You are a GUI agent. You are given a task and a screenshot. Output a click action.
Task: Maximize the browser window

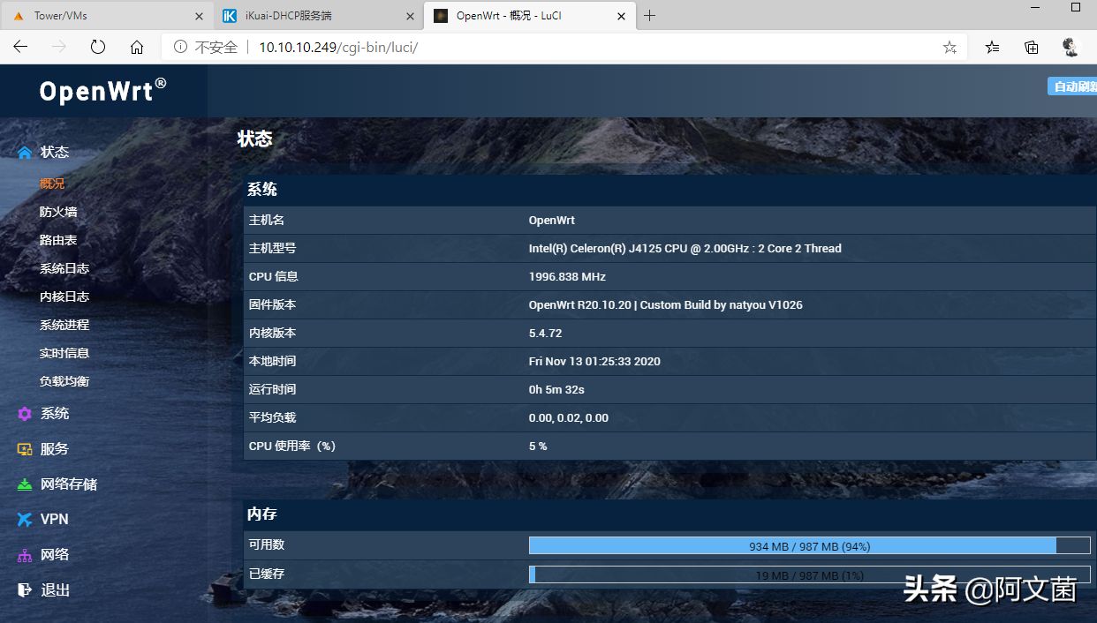click(1076, 7)
